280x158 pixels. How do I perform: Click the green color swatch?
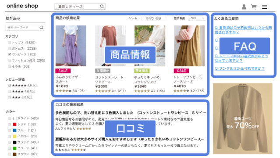[14, 148]
